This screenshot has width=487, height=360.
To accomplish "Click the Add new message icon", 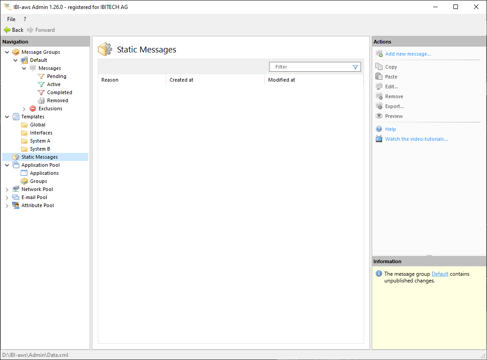I will [x=379, y=54].
